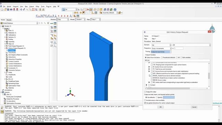Apply view number 4 in Views toolbar

pyautogui.click(x=68, y=16)
